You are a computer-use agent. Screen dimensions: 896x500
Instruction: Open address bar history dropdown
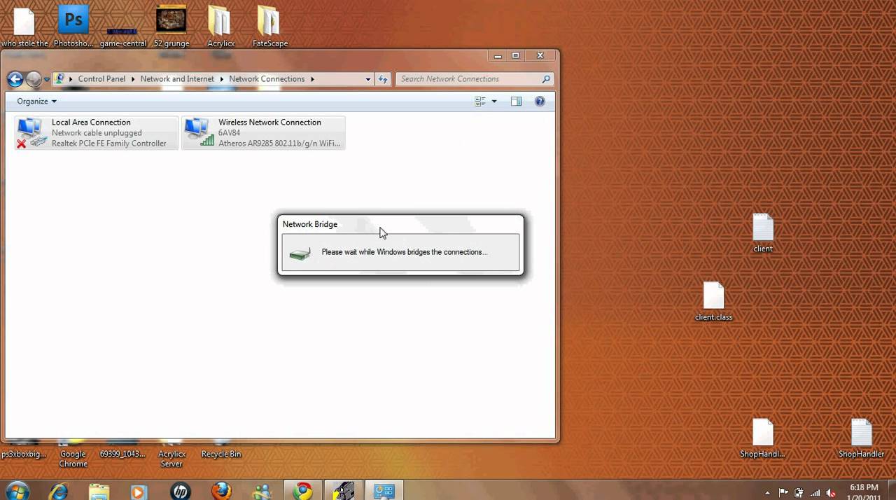(x=368, y=79)
